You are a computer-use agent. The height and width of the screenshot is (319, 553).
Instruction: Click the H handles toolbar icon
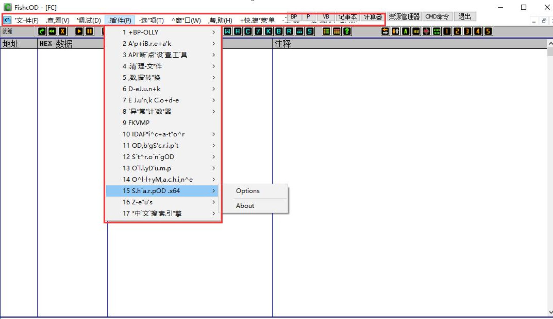click(x=238, y=31)
